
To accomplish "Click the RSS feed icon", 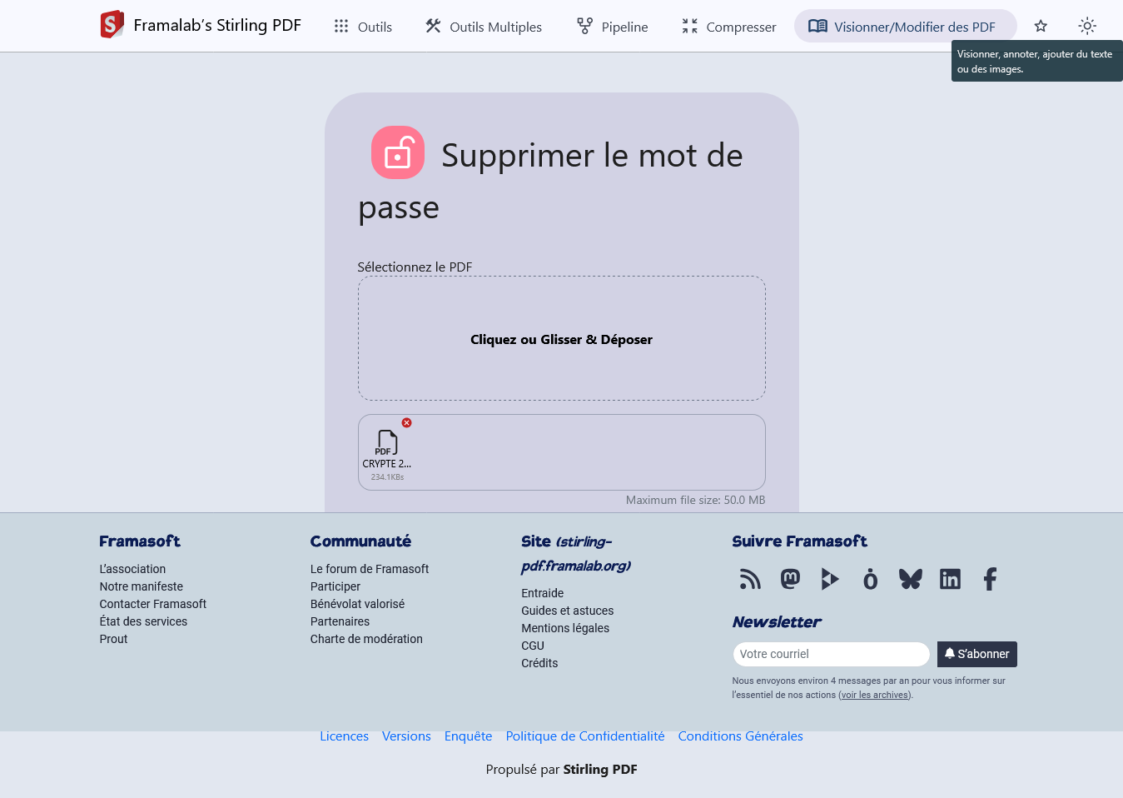I will 750,579.
